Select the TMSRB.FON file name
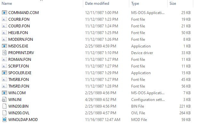 (x=19, y=80)
